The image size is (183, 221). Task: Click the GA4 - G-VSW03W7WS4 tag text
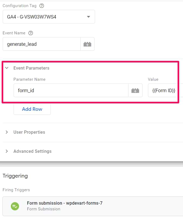pos(32,17)
